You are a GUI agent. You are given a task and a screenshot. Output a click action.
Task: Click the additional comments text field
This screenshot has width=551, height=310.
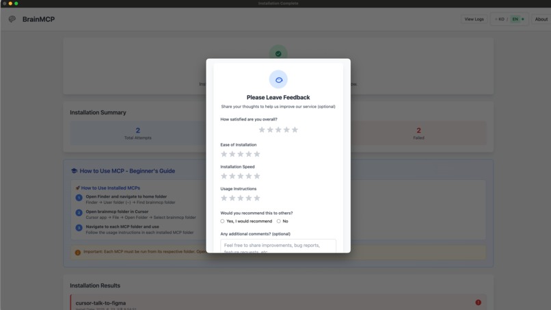(x=278, y=246)
